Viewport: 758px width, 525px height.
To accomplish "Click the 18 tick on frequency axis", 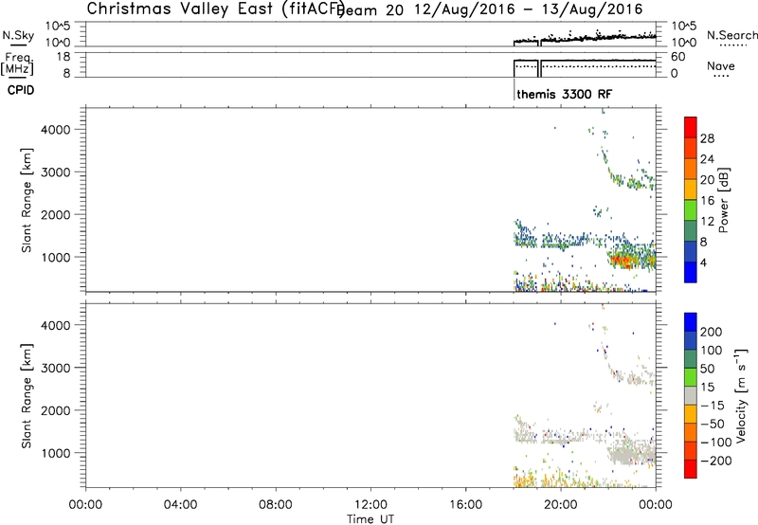I will click(x=63, y=57).
